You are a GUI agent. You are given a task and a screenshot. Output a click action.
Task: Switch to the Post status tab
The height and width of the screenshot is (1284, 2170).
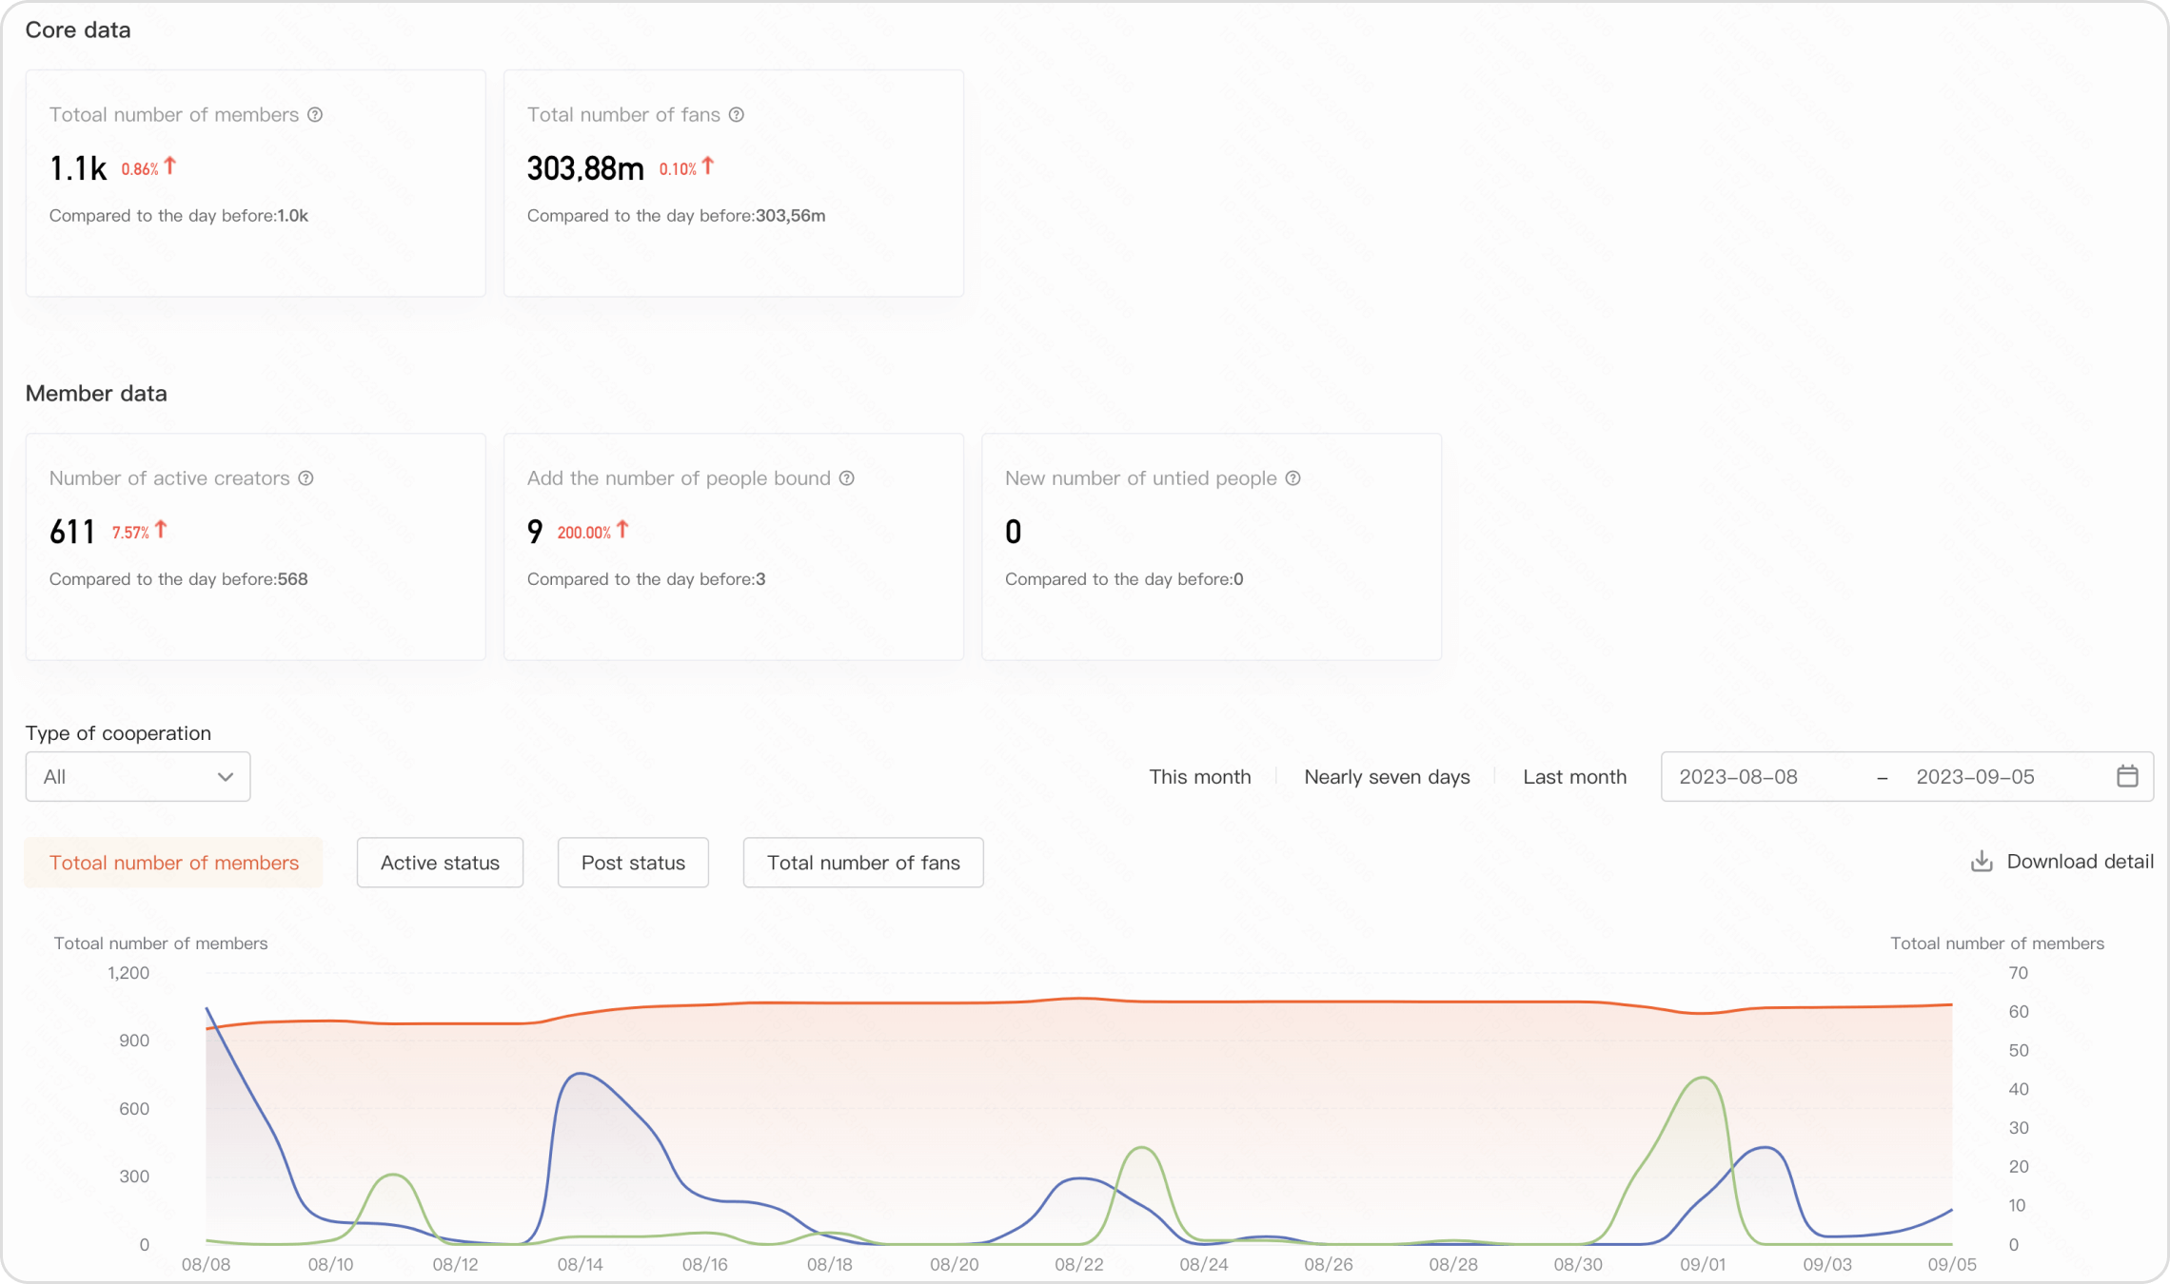pos(633,863)
